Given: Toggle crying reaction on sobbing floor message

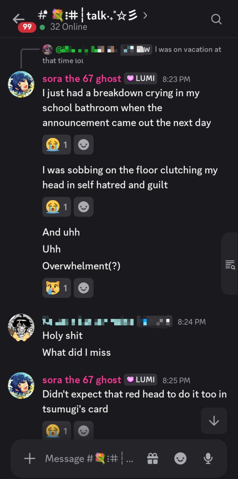Looking at the screenshot, I should pos(57,207).
